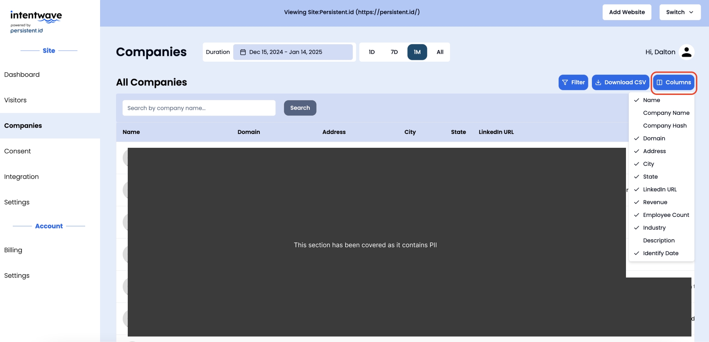Open the Switch site dropdown

(x=680, y=12)
